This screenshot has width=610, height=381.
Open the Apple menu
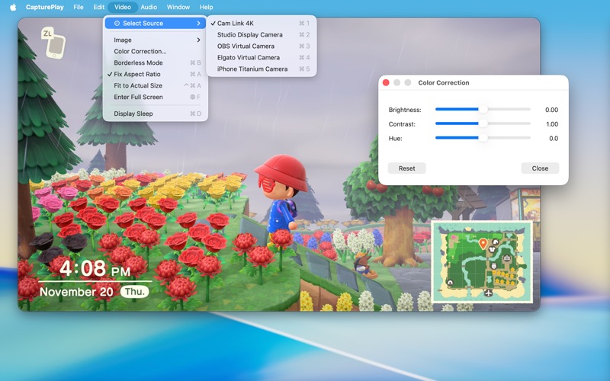tap(13, 7)
